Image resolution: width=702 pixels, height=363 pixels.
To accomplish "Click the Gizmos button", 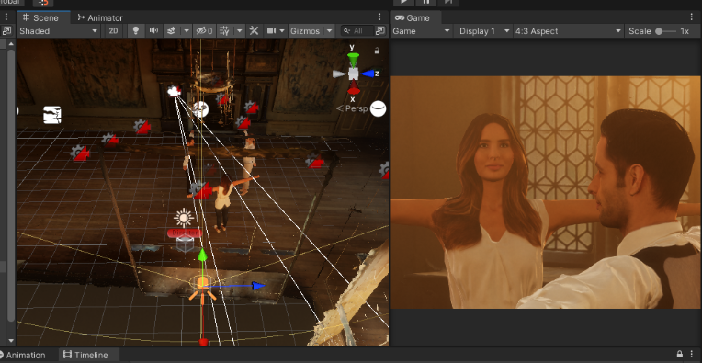I will point(305,31).
